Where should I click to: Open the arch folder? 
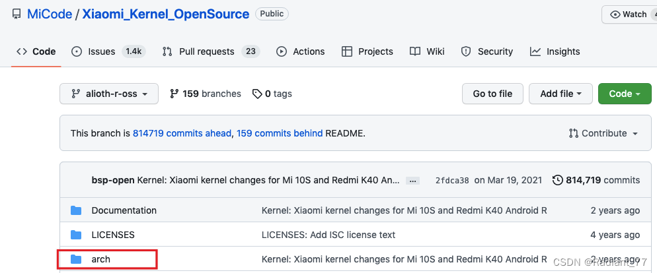click(x=101, y=259)
